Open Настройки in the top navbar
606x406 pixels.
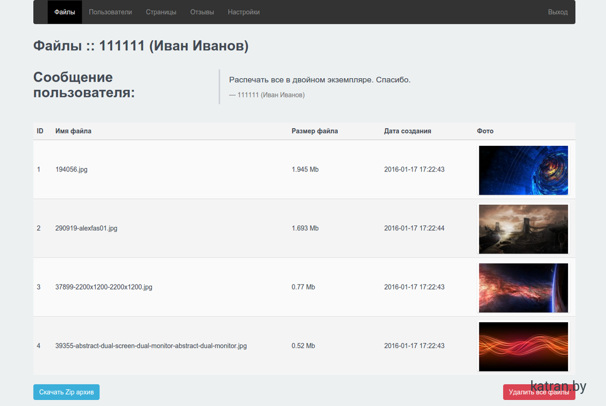[x=243, y=12]
